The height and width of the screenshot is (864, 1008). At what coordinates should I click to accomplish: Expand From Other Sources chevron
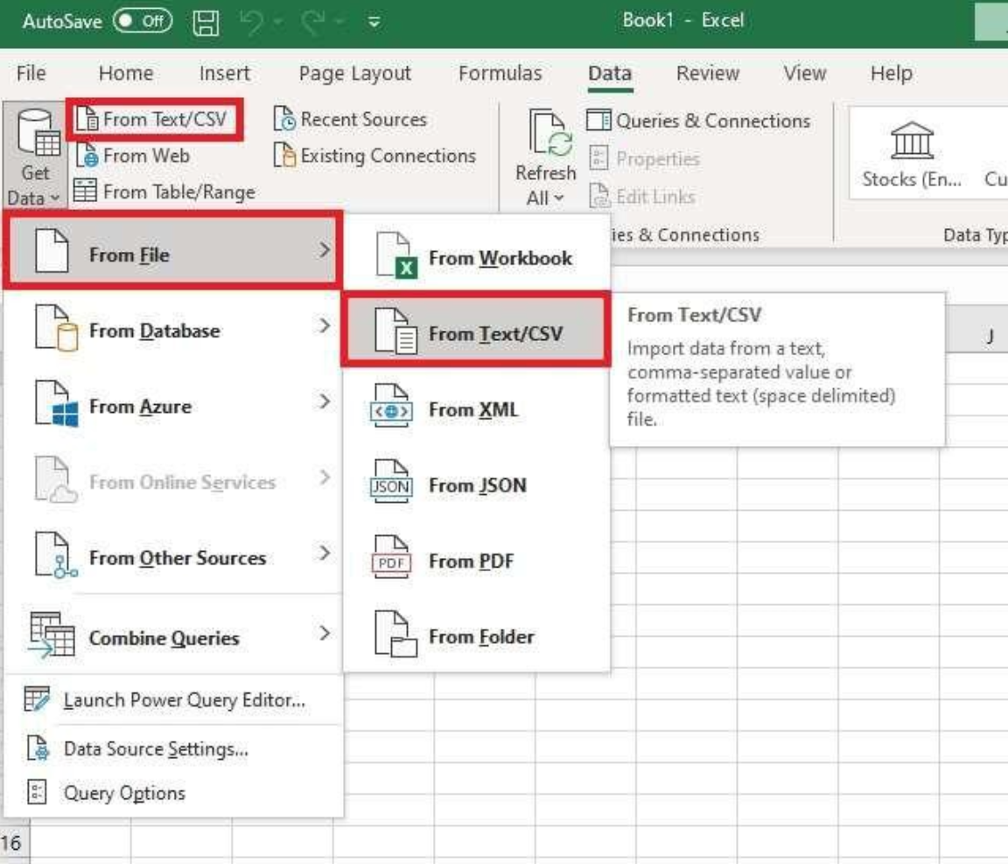click(x=325, y=553)
